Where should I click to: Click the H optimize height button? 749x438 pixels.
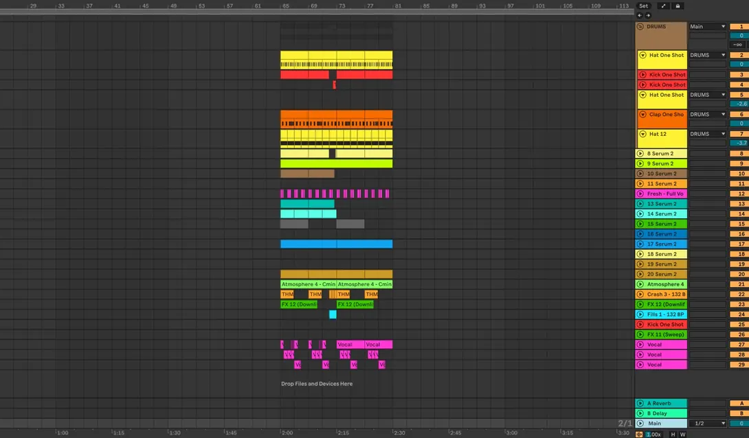click(673, 434)
